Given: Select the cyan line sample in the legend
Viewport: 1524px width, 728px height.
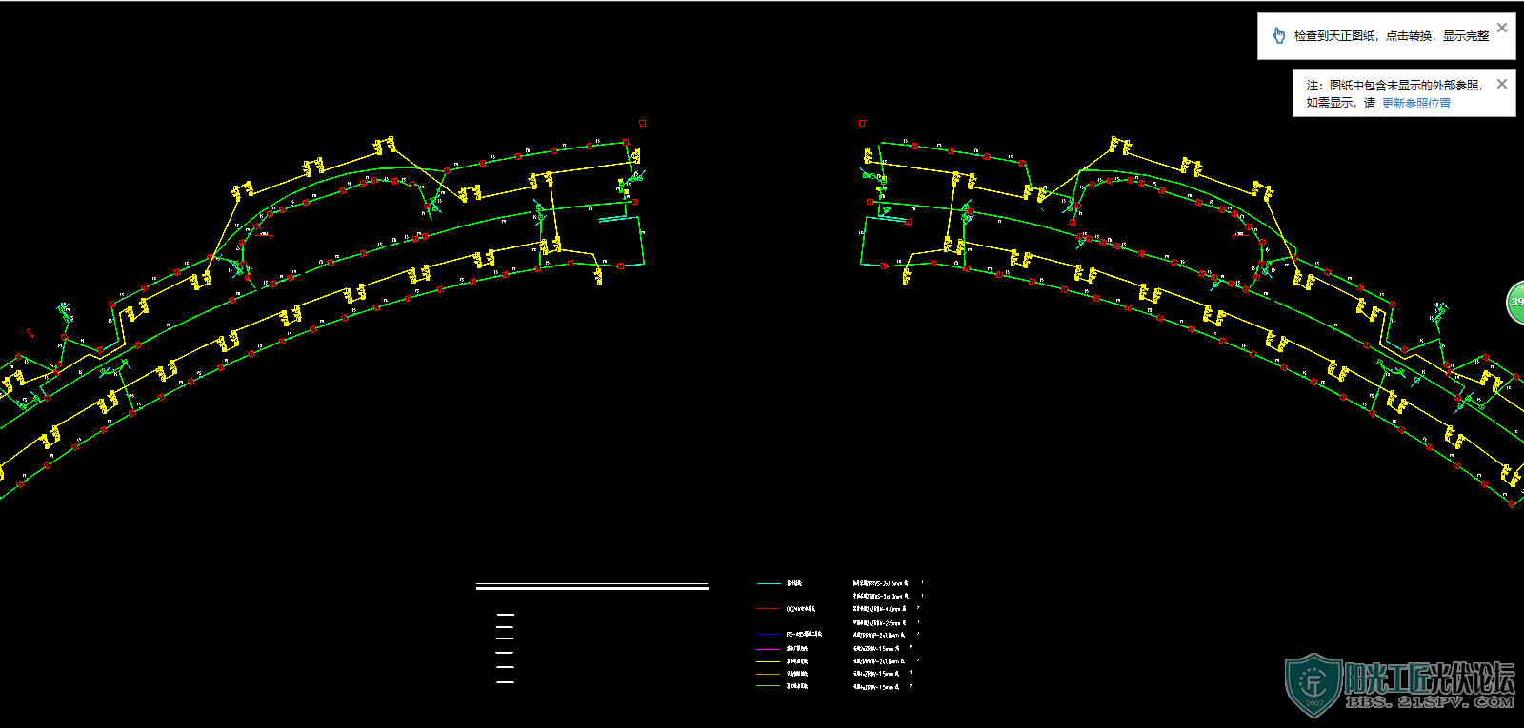Looking at the screenshot, I should pyautogui.click(x=768, y=583).
